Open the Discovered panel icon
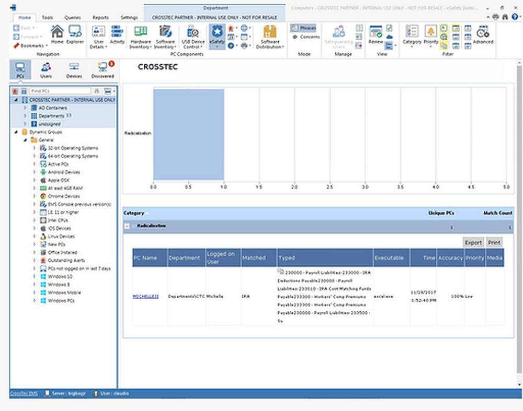 [x=103, y=70]
